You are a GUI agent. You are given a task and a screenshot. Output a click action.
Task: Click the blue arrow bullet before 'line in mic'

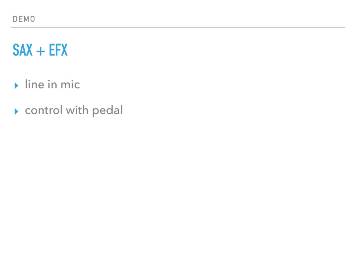(16, 86)
